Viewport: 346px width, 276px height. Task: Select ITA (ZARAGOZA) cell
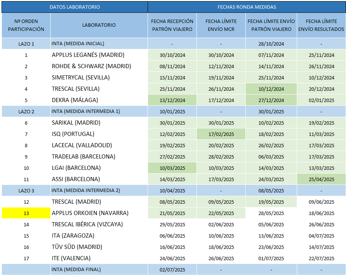[x=99, y=235]
